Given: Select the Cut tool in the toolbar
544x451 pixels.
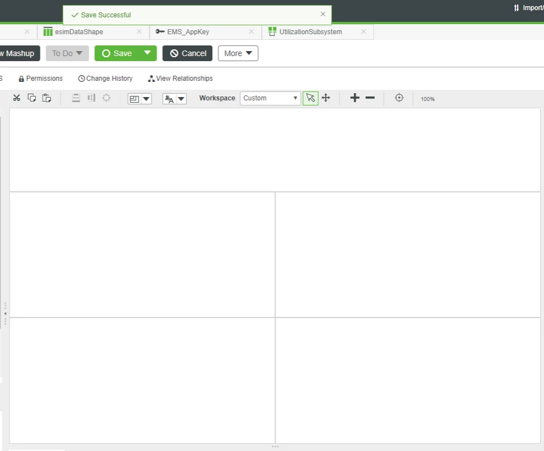Looking at the screenshot, I should pyautogui.click(x=16, y=98).
